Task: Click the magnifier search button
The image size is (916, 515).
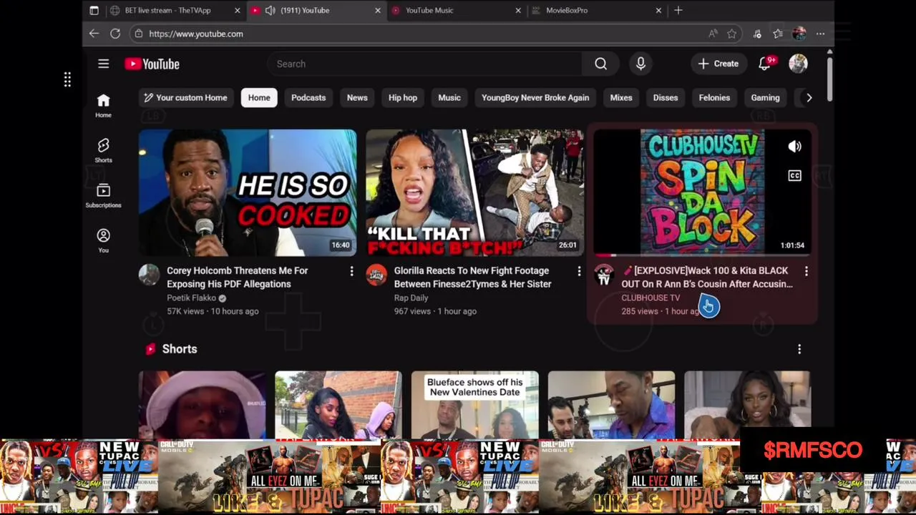Action: pos(600,64)
